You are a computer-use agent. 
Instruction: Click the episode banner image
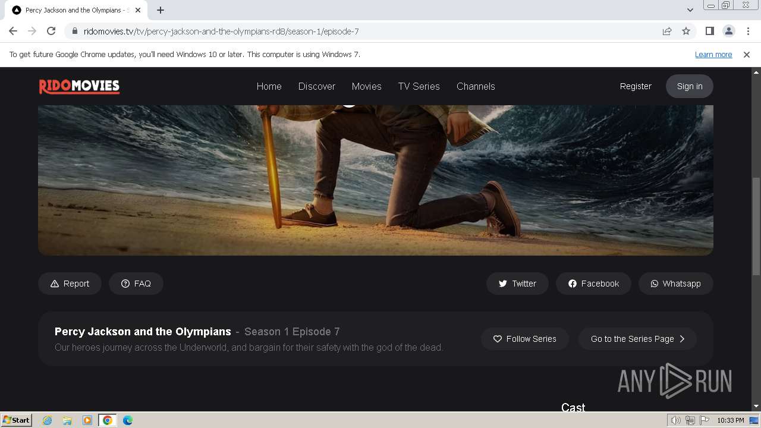click(x=376, y=180)
